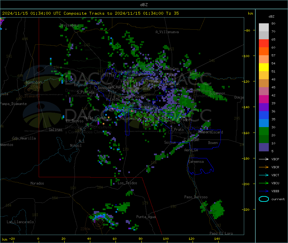Click the 'Pampa_Diamante' map label
Viewport: 288px width, 243px height.
tap(13, 104)
